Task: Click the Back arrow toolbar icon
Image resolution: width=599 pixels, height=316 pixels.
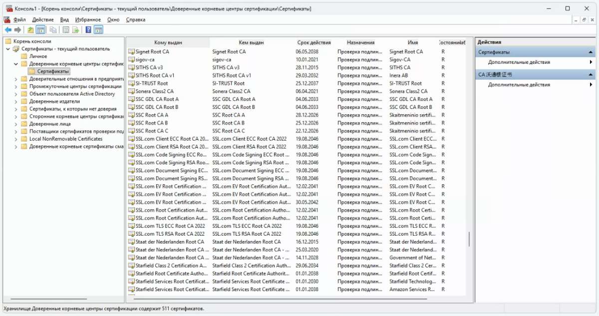Action: 8,30
